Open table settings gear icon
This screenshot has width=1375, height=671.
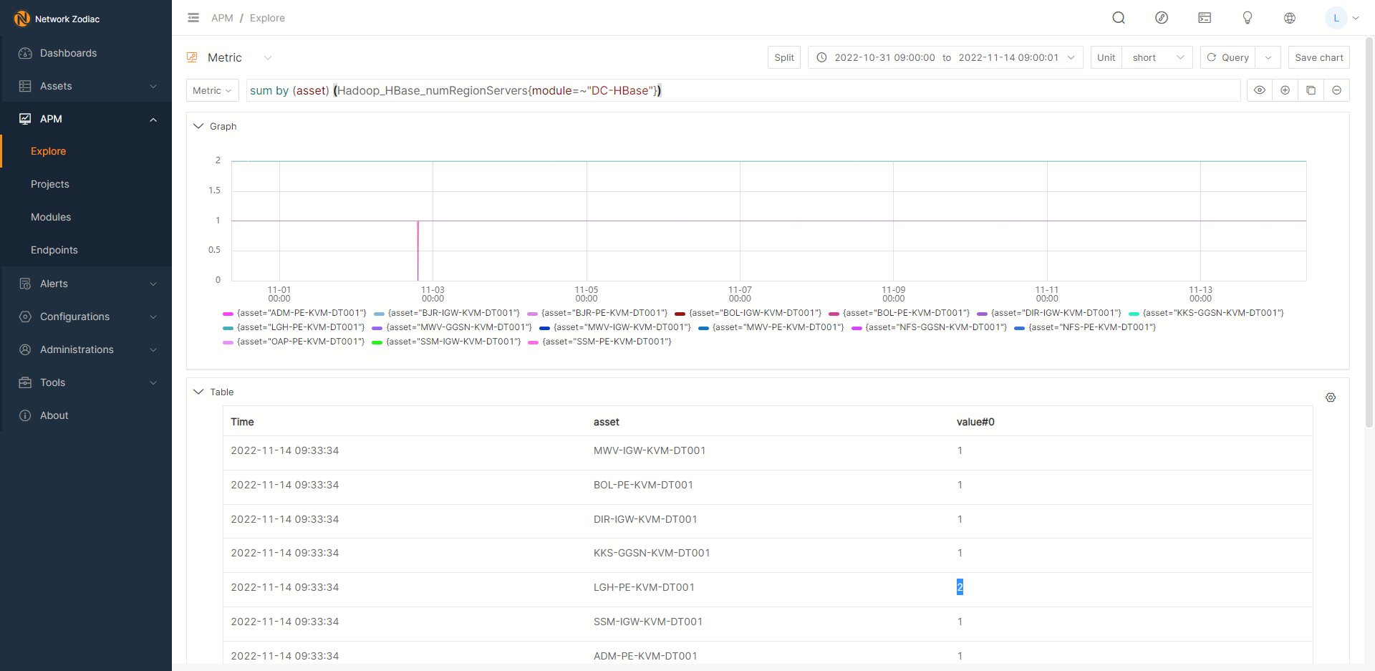click(x=1330, y=397)
